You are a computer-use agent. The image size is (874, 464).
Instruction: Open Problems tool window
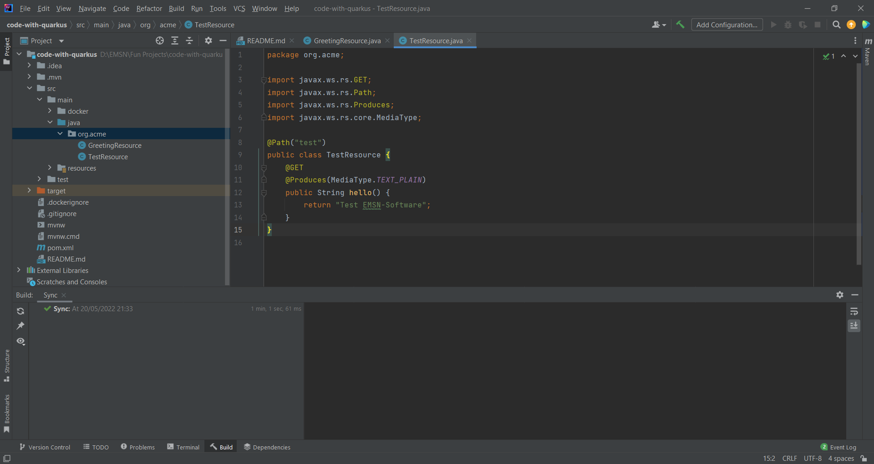point(137,447)
